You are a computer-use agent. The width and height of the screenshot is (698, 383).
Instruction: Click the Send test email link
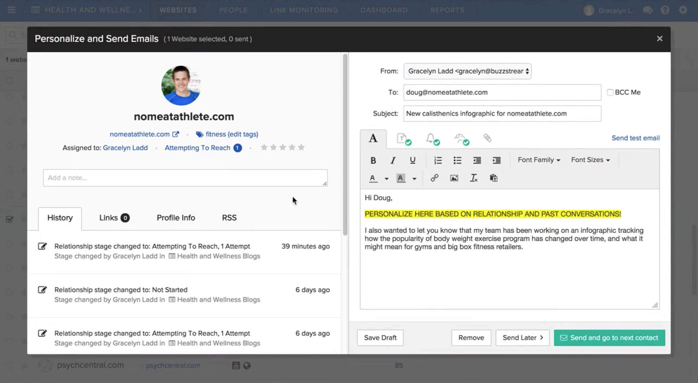click(636, 138)
